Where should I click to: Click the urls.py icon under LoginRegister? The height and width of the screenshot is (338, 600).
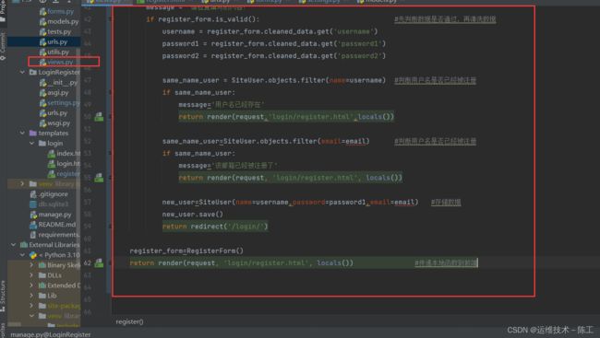tap(42, 113)
